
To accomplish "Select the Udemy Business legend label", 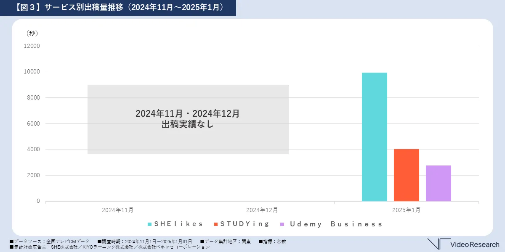I will coord(336,224).
